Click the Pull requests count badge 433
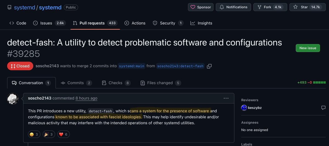329x146 pixels. pyautogui.click(x=112, y=23)
